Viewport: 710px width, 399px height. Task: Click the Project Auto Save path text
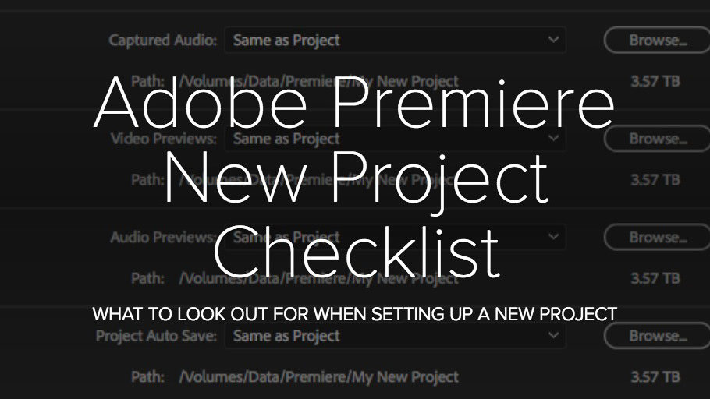click(x=318, y=377)
